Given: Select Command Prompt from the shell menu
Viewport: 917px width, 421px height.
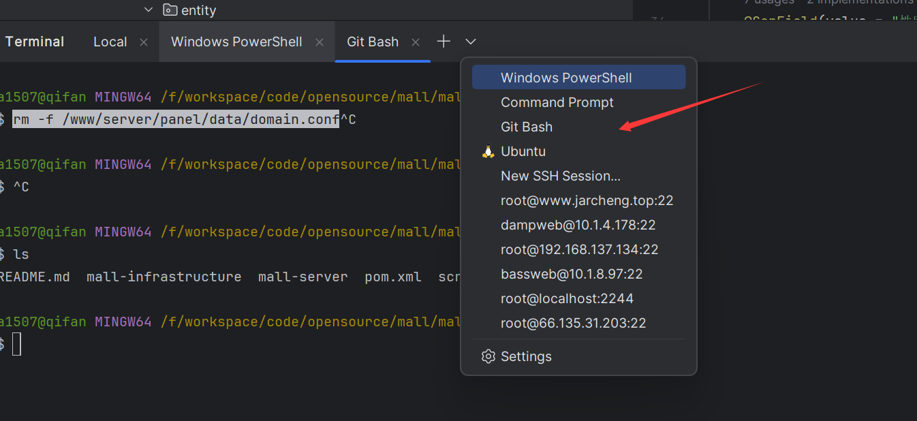Looking at the screenshot, I should point(557,102).
